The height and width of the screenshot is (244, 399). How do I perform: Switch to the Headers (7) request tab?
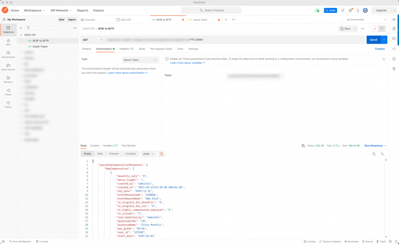[127, 49]
